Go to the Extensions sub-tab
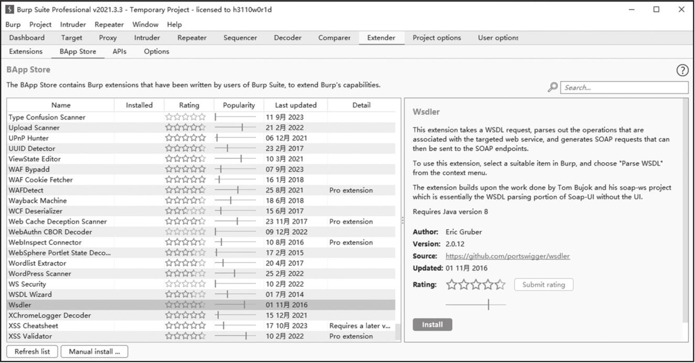695x363 pixels. click(x=26, y=51)
